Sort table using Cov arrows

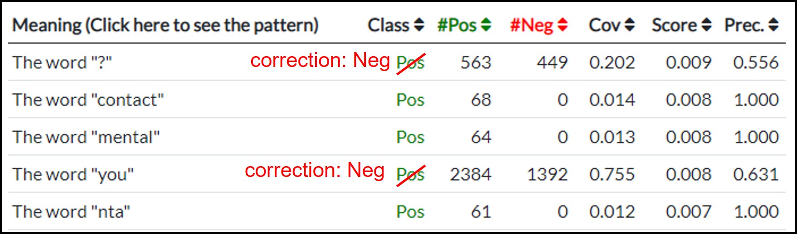point(629,25)
